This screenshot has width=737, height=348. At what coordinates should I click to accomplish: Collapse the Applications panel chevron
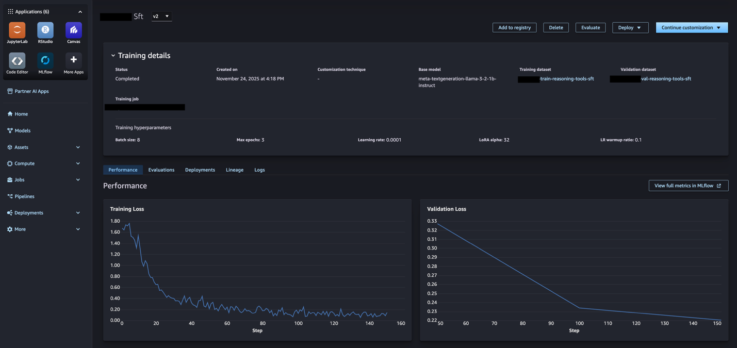pyautogui.click(x=80, y=11)
